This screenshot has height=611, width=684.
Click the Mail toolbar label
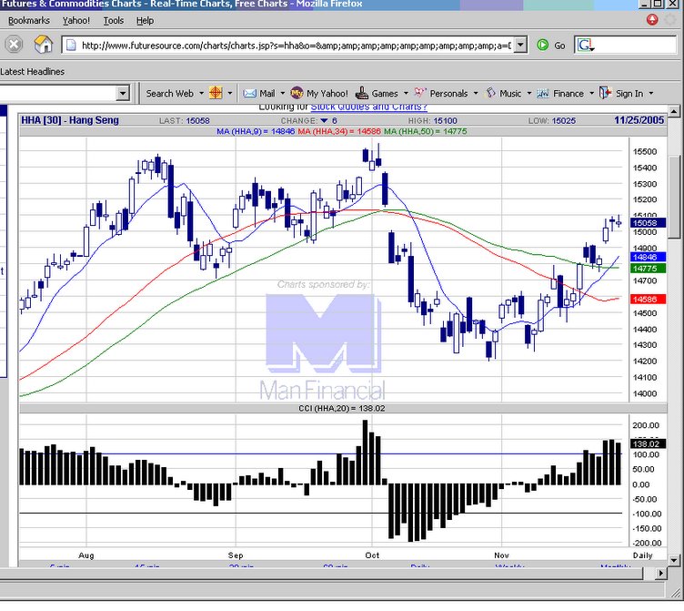(267, 94)
